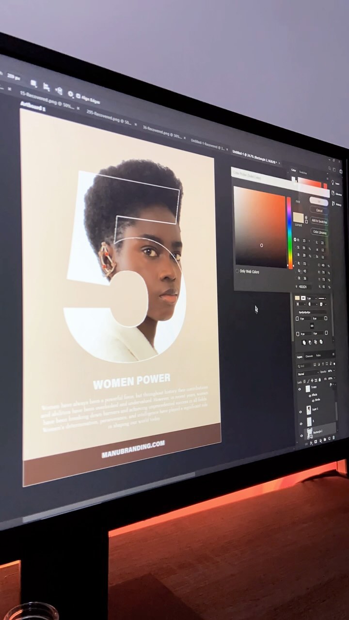Viewport: 349px width, 620px height.
Task: Click the Add to Swatches button
Action: pos(319,221)
